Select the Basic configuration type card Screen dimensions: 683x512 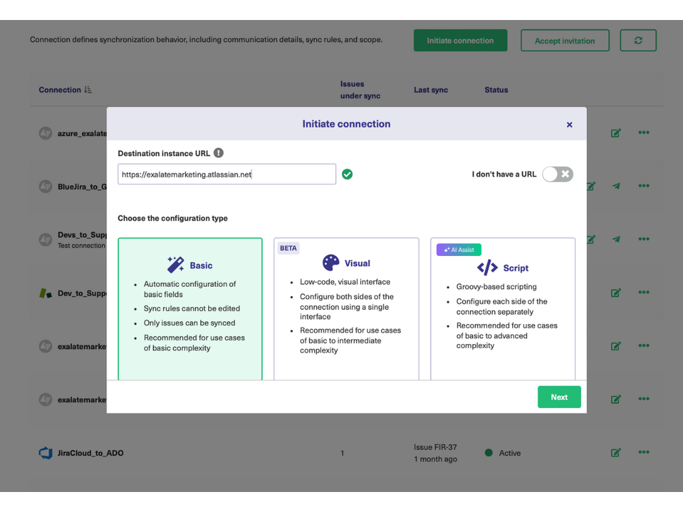tap(190, 309)
